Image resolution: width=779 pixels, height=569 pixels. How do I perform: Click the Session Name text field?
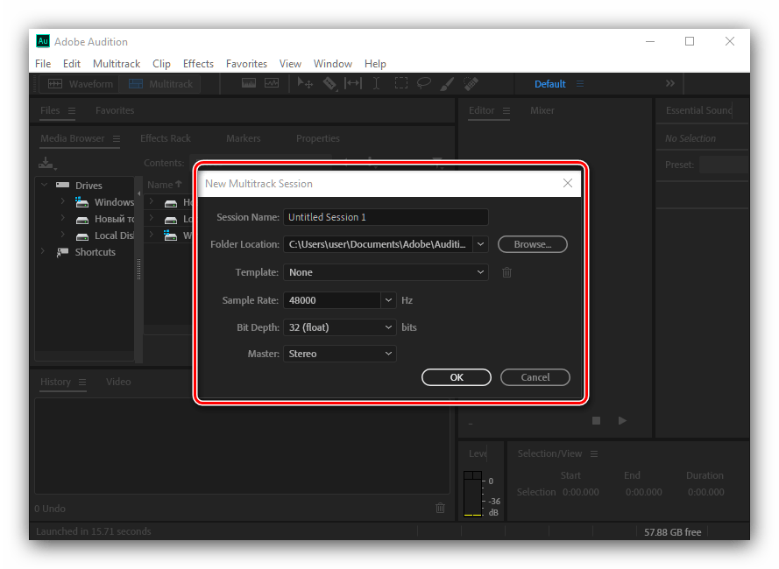pyautogui.click(x=386, y=217)
